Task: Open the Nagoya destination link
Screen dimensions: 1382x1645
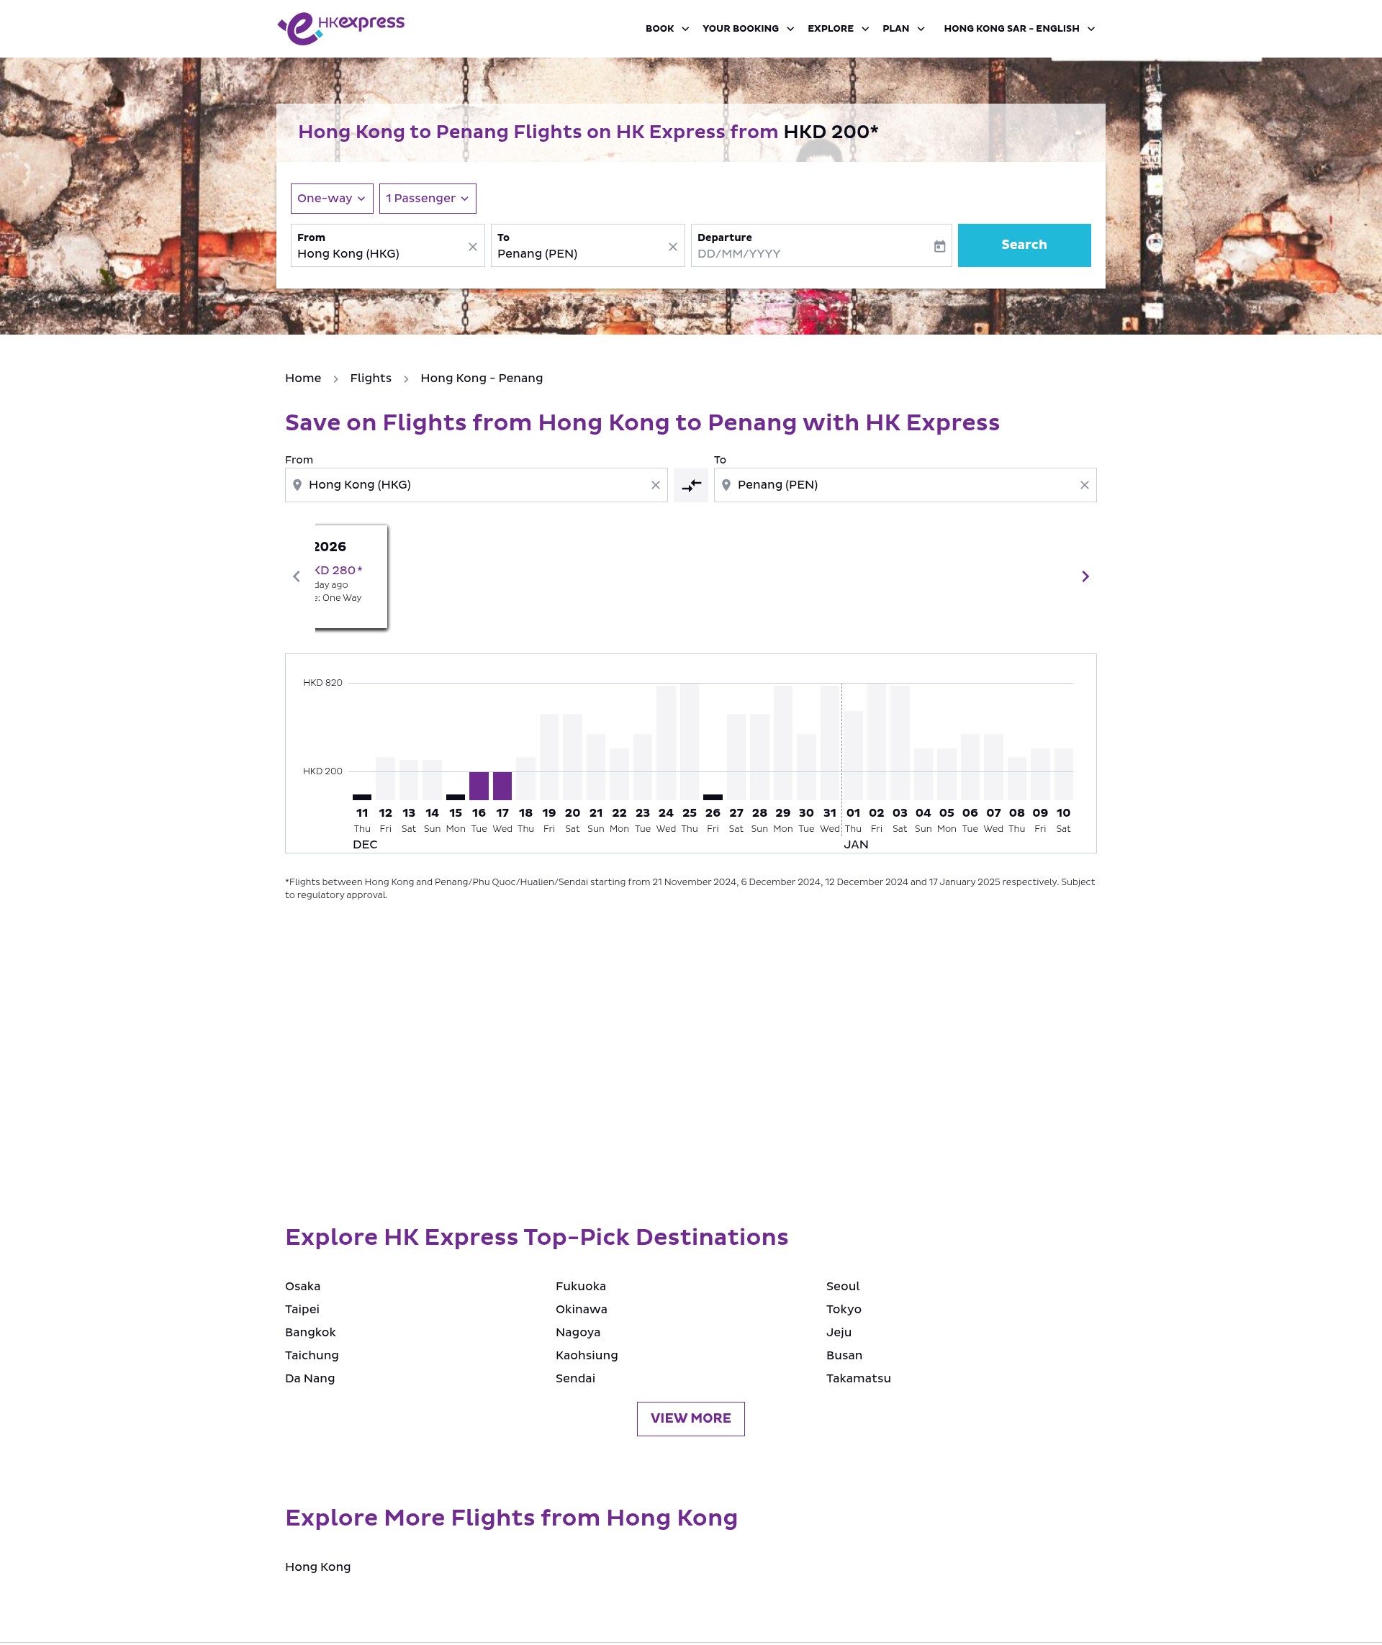Action: tap(578, 1332)
